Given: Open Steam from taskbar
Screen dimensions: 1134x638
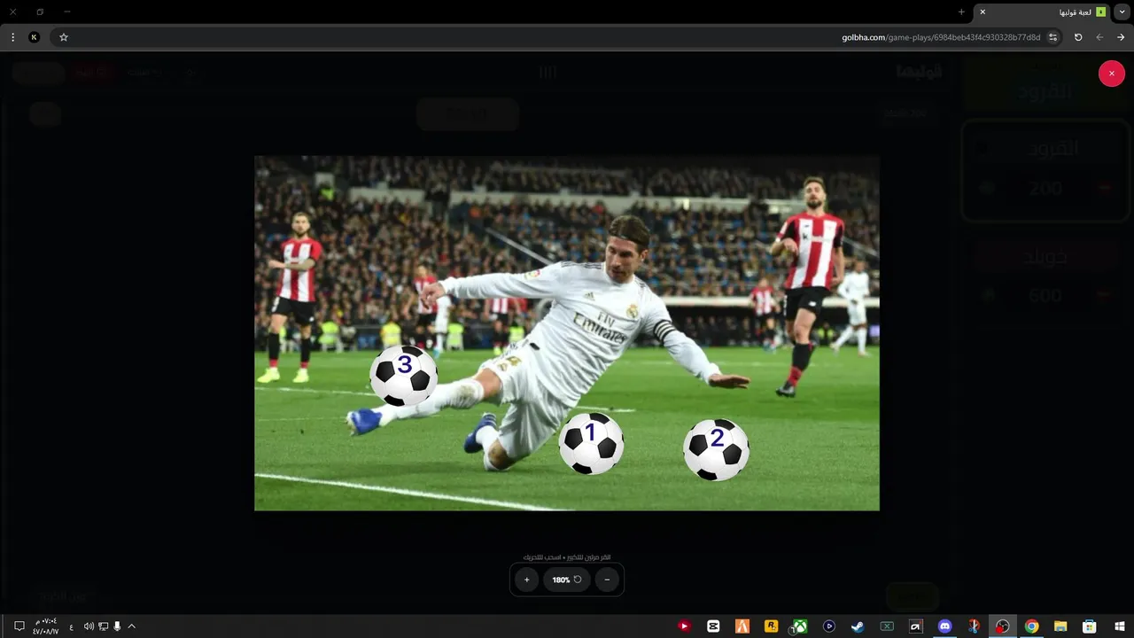Looking at the screenshot, I should point(858,626).
